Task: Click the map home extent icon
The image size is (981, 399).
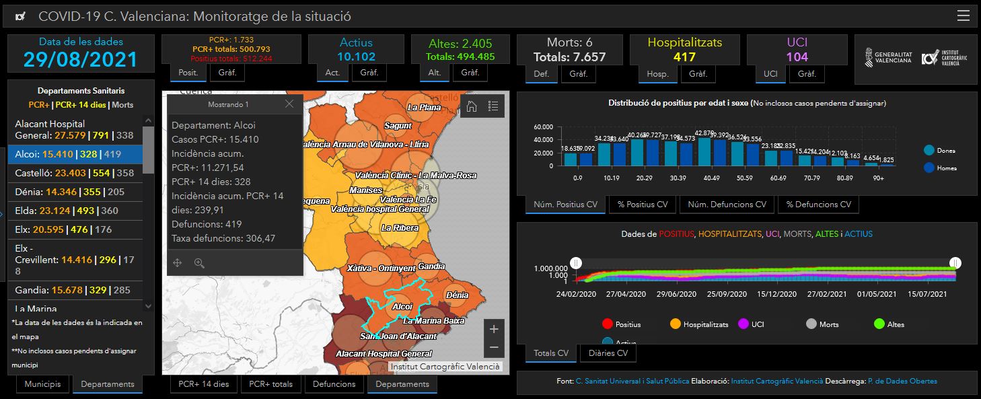Action: tap(472, 106)
